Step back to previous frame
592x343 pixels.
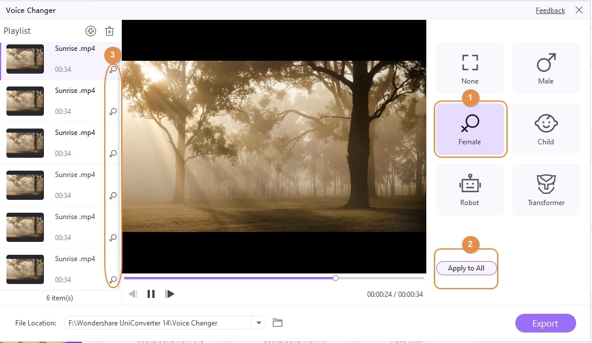pos(132,294)
